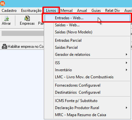
Task: Expand the Gerador de relatorios submenu
Action: click(x=87, y=55)
